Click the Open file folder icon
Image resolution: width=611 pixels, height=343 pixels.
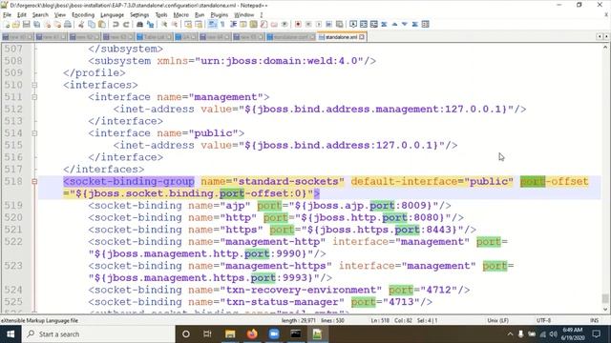16,24
